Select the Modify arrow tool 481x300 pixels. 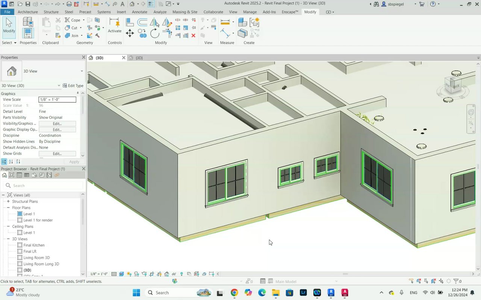click(9, 27)
